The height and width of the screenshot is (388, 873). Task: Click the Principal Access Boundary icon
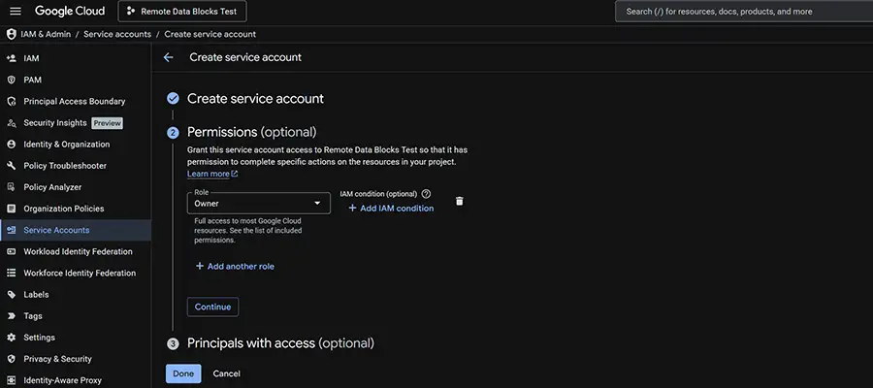pos(11,101)
